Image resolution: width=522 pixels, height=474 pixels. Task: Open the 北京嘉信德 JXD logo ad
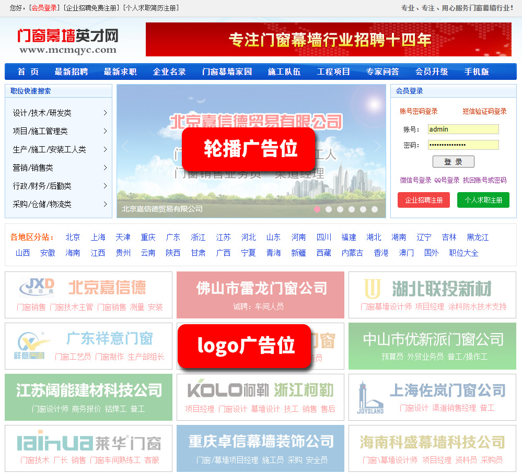pyautogui.click(x=88, y=294)
